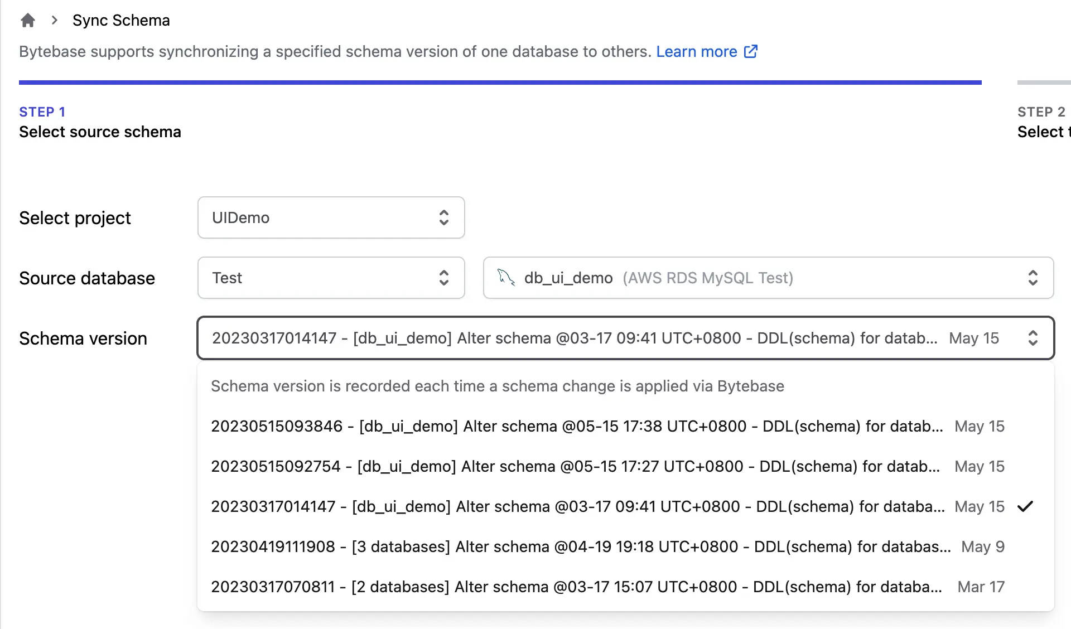
Task: Expand the Source database environment dropdown
Action: point(331,278)
